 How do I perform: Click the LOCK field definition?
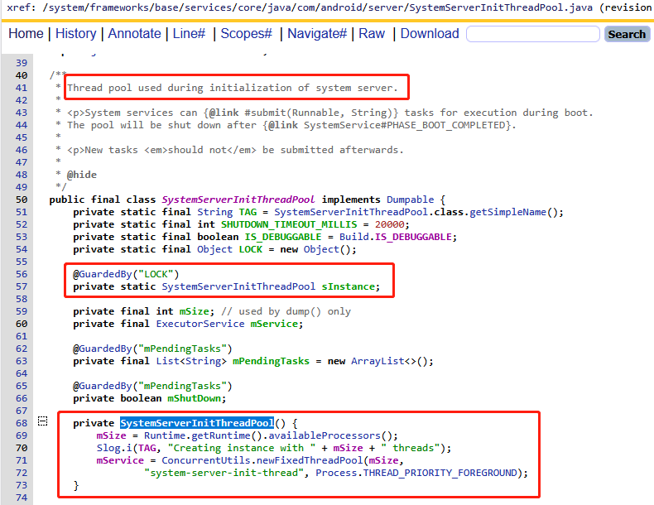251,249
